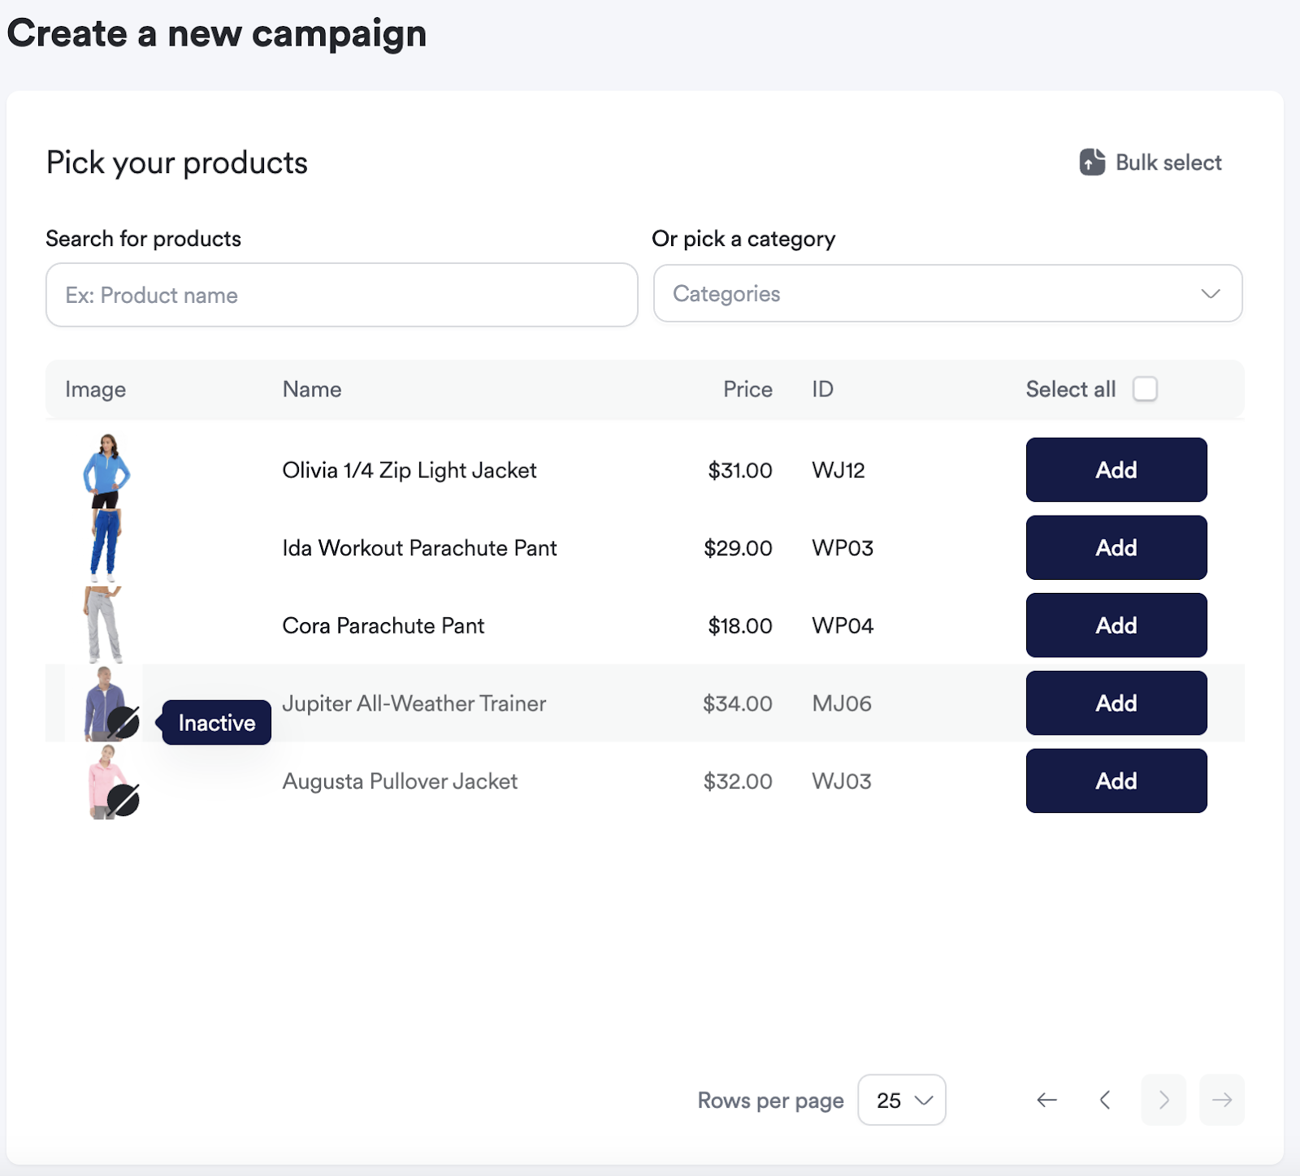Screen dimensions: 1300x1176
Task: Expand the rows-per-page selector showing 25
Action: point(902,1100)
